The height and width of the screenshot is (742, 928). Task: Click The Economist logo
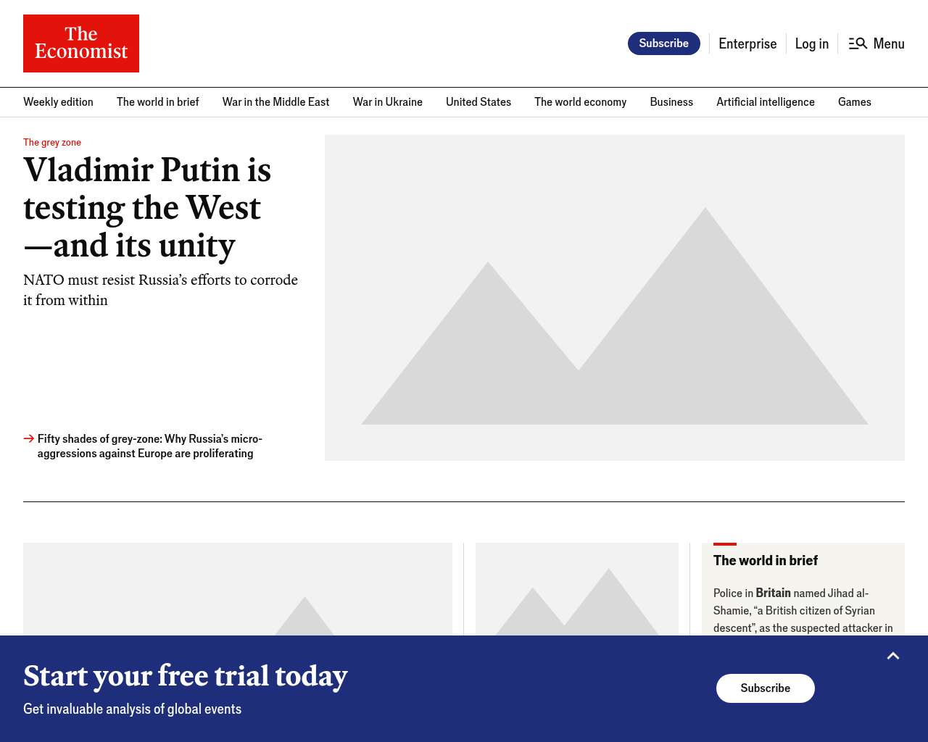pos(81,43)
